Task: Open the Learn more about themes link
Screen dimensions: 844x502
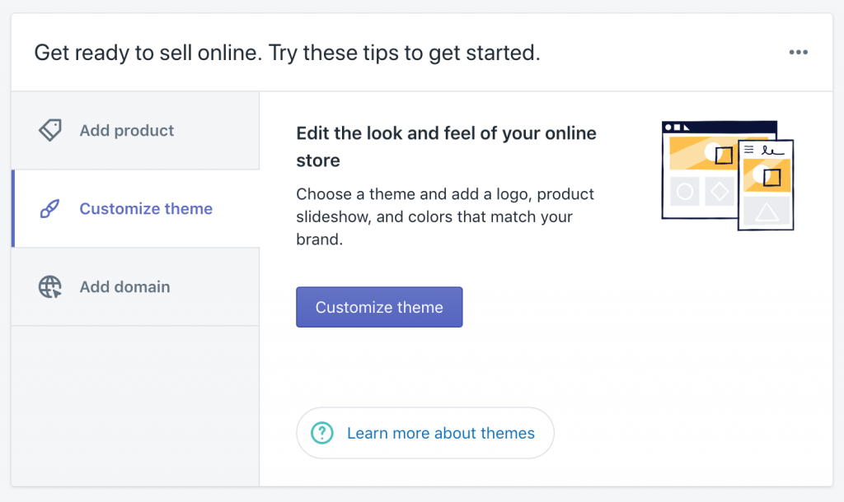Action: [441, 433]
